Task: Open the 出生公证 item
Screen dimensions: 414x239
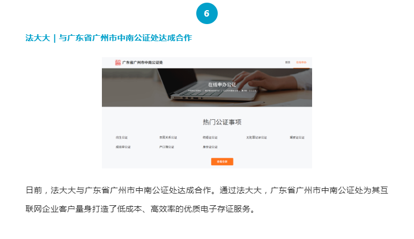Action: [121, 137]
